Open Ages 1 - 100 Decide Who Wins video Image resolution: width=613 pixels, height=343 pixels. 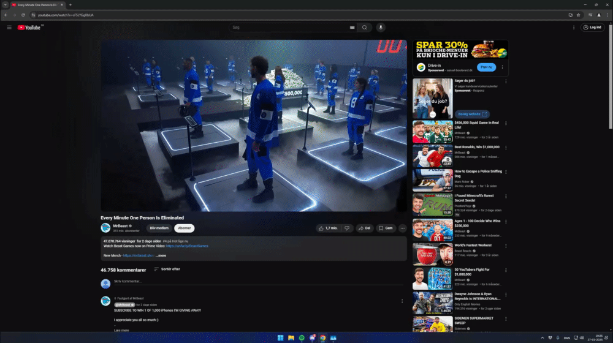(x=432, y=229)
